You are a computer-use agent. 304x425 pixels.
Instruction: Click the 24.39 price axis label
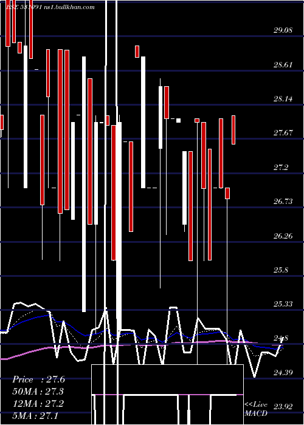[283, 373]
